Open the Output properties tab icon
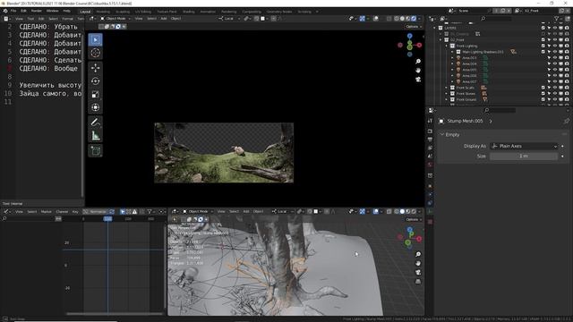Image resolution: width=573 pixels, height=322 pixels. [x=430, y=140]
